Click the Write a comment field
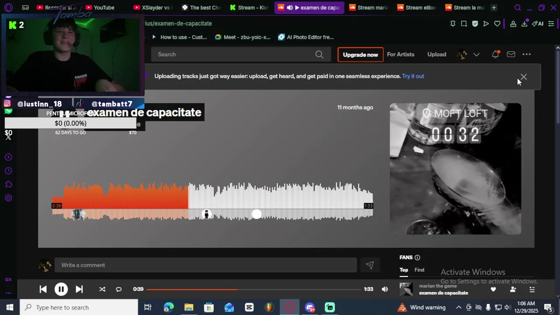The height and width of the screenshot is (315, 560). click(x=206, y=265)
